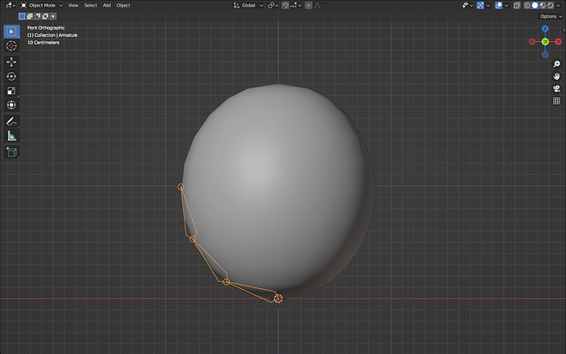The width and height of the screenshot is (566, 354).
Task: Switch to solid shading
Action: pyautogui.click(x=535, y=6)
